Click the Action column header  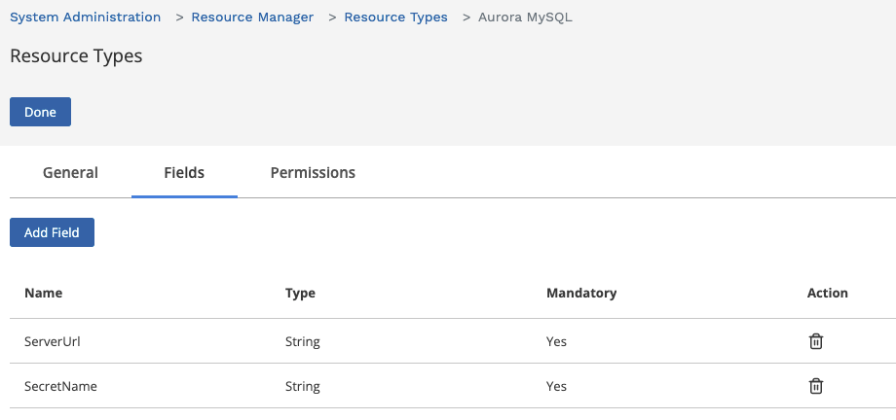point(828,294)
